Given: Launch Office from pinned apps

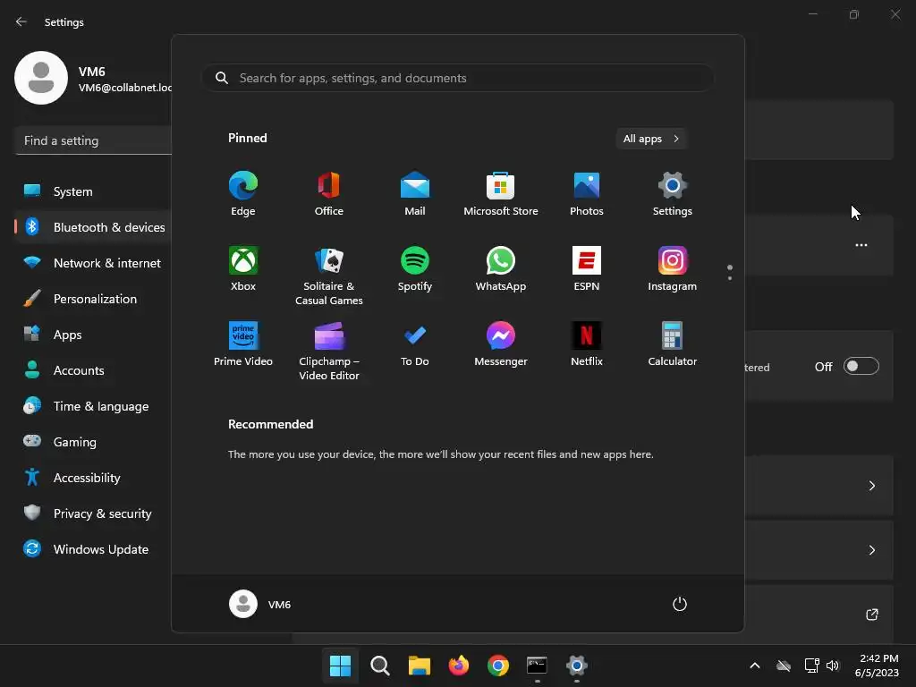Looking at the screenshot, I should (x=329, y=194).
